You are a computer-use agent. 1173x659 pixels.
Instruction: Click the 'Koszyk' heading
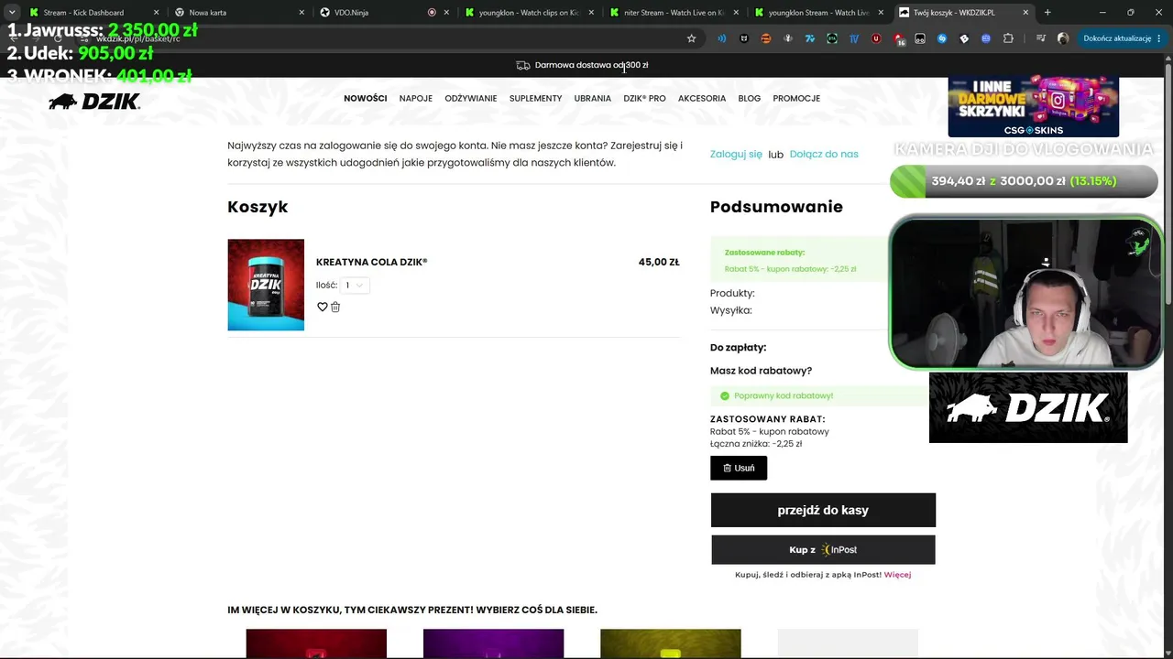coord(258,207)
